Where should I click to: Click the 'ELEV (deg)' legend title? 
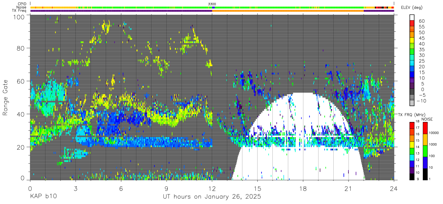tap(412, 8)
